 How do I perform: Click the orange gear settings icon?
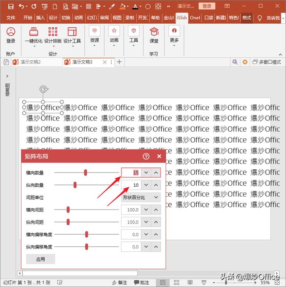coord(245,62)
